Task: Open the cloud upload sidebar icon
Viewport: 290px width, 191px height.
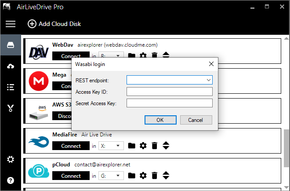Action: (11, 66)
